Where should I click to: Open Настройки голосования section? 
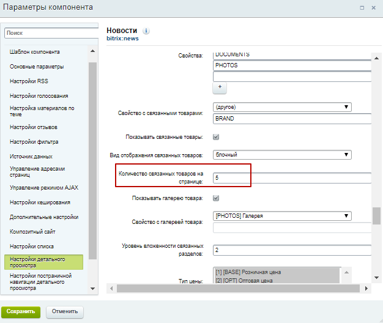coord(39,96)
